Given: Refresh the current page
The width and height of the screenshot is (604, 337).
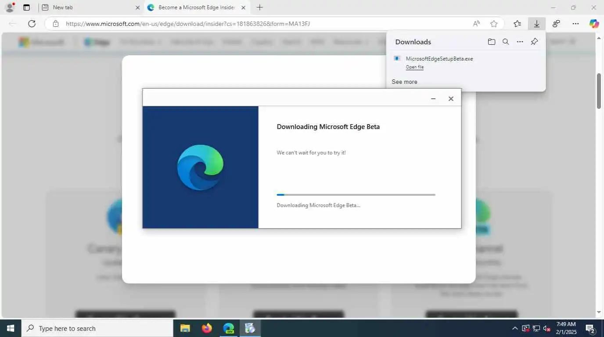Looking at the screenshot, I should 32,24.
